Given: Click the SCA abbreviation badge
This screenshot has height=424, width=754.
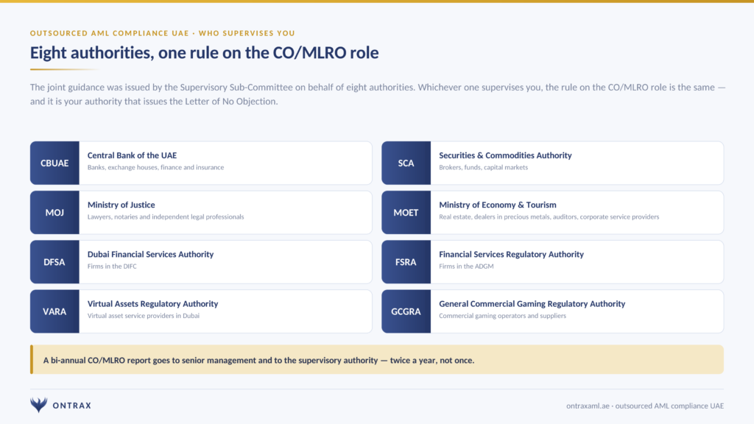Looking at the screenshot, I should pos(406,163).
